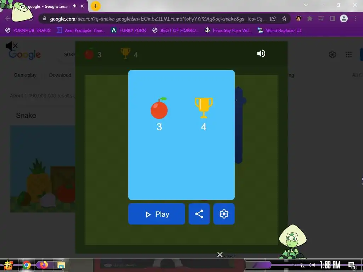The width and height of the screenshot is (363, 272).
Task: Click the search box showing 'snak'
Action: click(69, 54)
